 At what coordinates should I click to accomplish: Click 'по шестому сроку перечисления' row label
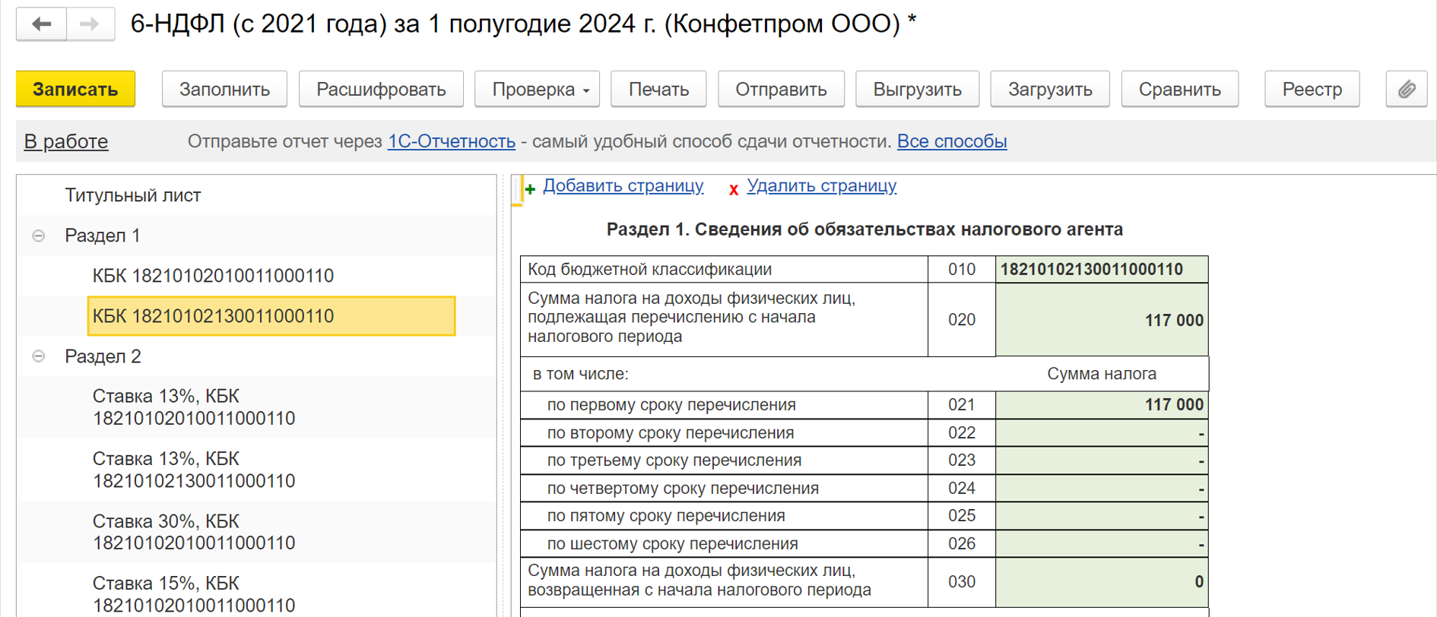[672, 544]
